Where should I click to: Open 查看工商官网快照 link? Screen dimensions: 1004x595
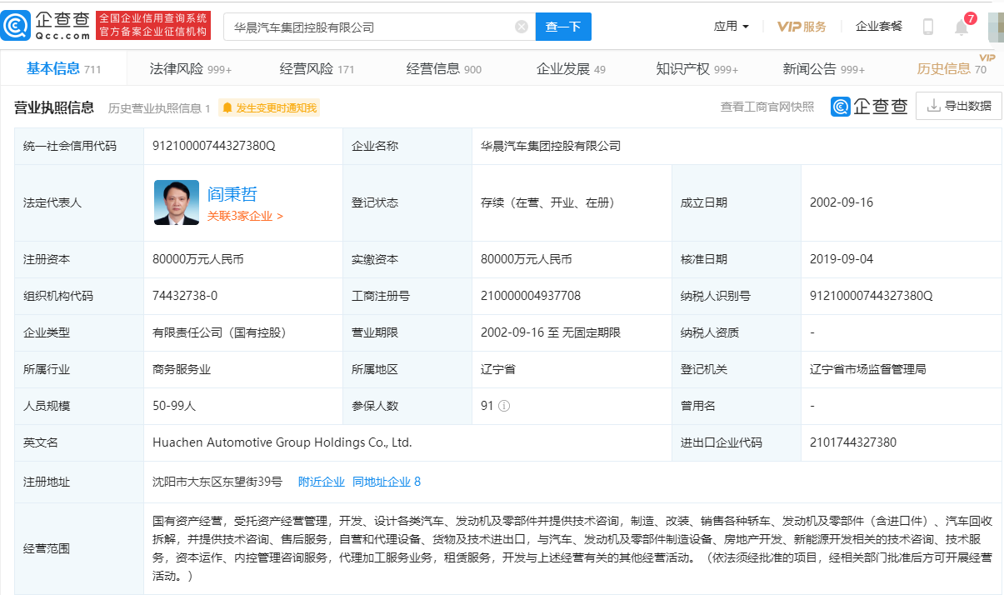(x=767, y=107)
